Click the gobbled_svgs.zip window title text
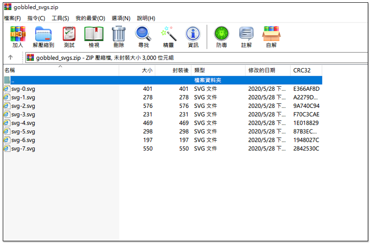371x244 pixels. tap(36, 7)
